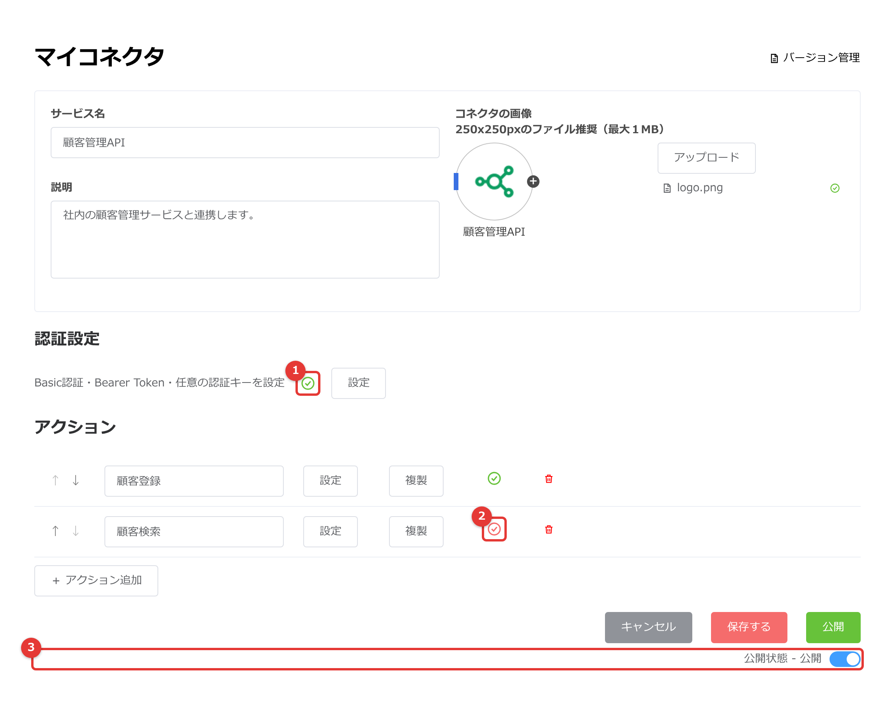Duplicate the 顧客検索 action with 複製
The width and height of the screenshot is (895, 709).
tap(416, 531)
